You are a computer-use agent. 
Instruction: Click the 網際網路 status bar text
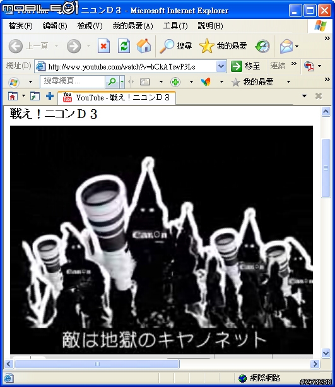point(265,378)
